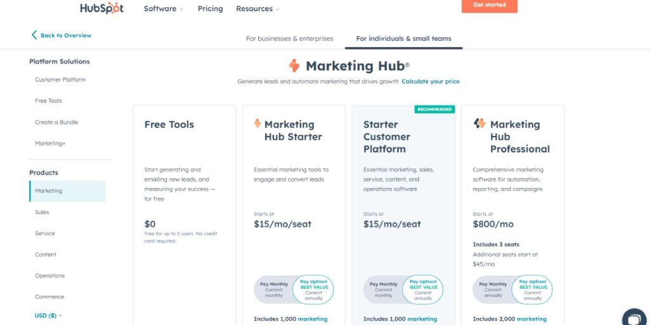The height and width of the screenshot is (325, 650).
Task: Select Commerce under Products
Action: [x=50, y=297]
